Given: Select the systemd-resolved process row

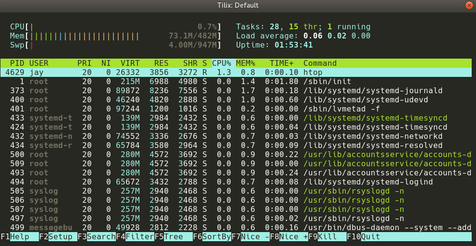Looking at the screenshot, I should click(x=236, y=146).
